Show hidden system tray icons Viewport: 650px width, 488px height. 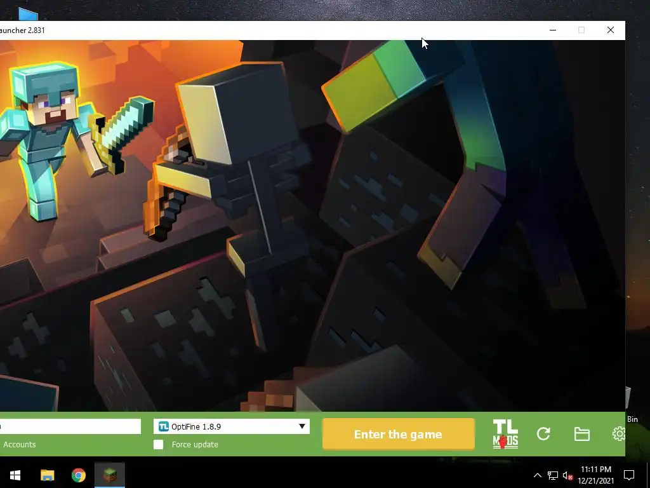pyautogui.click(x=537, y=475)
